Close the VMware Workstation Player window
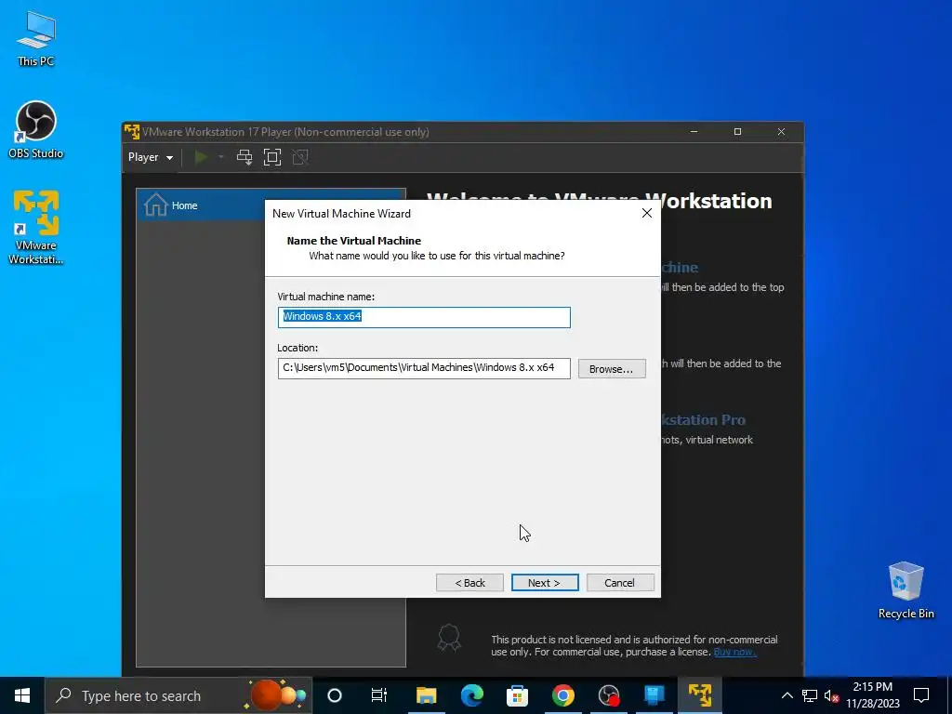Image resolution: width=952 pixels, height=714 pixels. 781,132
